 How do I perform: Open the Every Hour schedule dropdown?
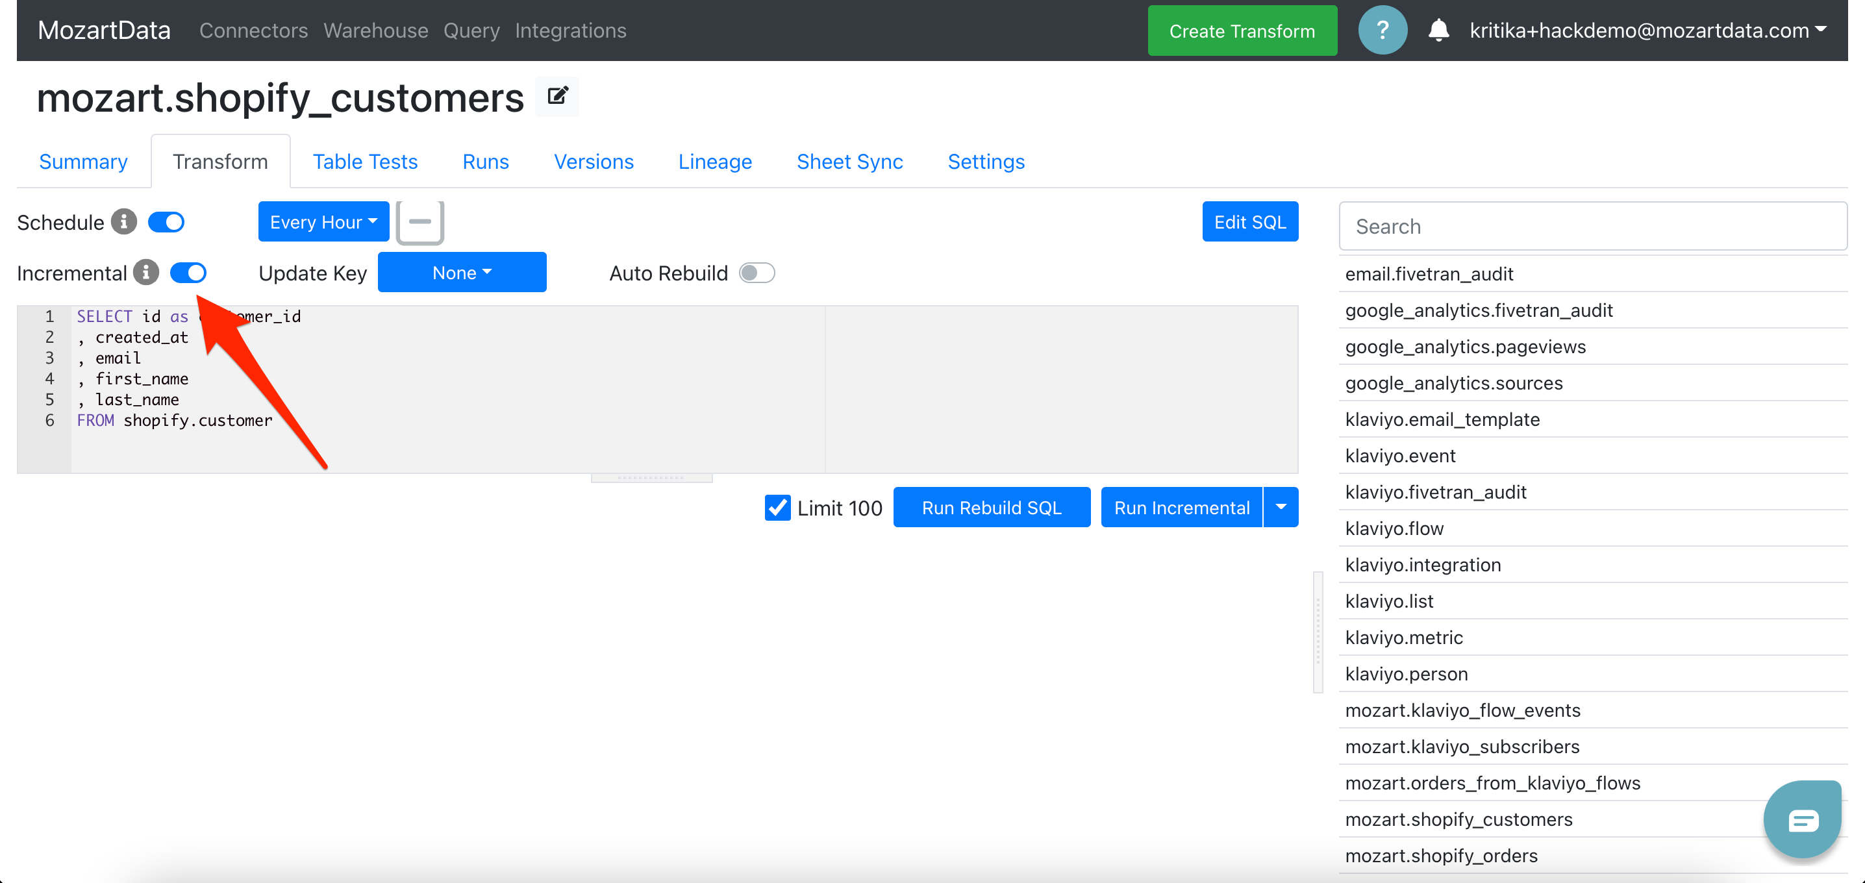(323, 222)
